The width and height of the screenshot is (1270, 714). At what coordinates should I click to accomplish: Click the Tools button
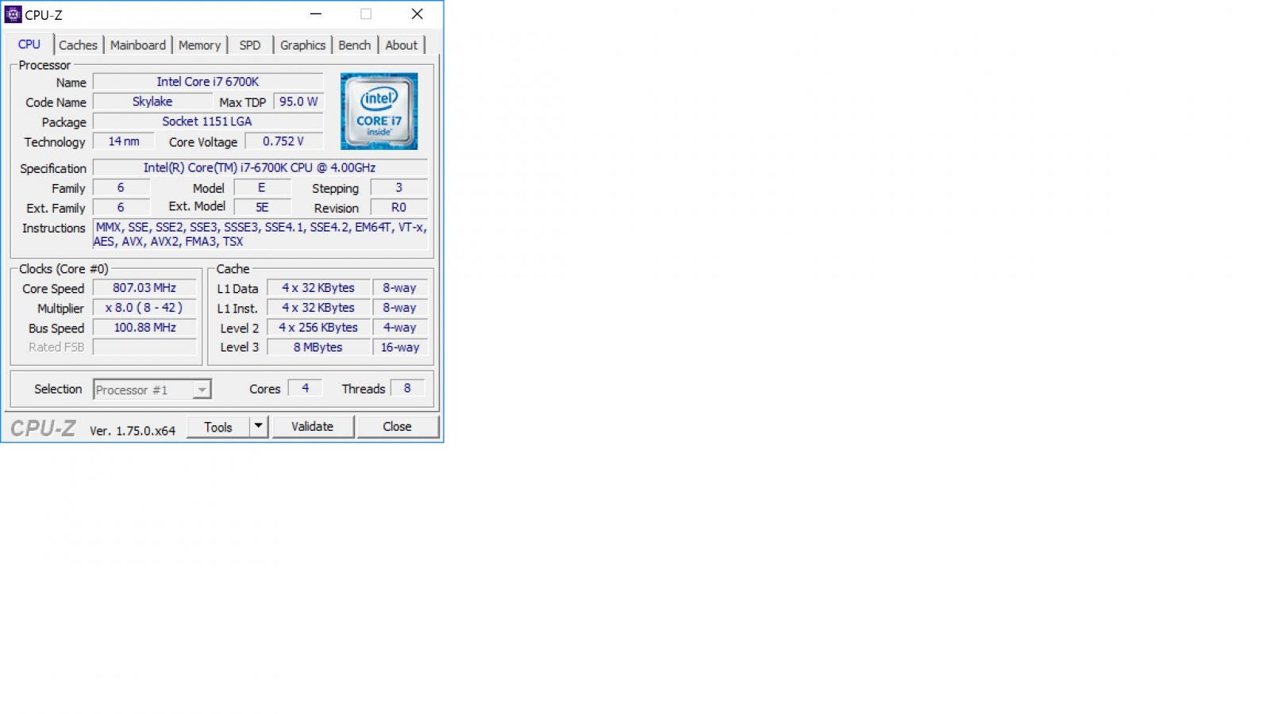[x=218, y=427]
